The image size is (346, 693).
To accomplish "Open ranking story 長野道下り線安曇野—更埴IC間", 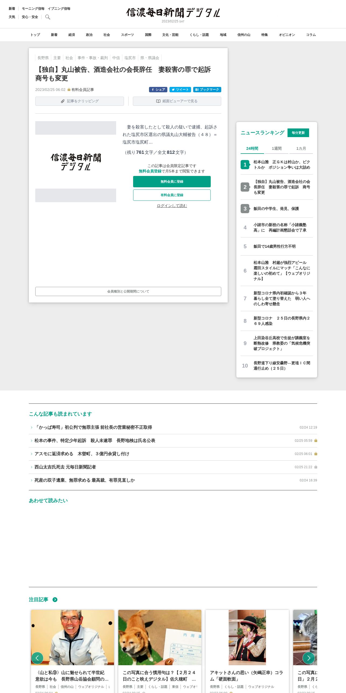I will (x=282, y=366).
